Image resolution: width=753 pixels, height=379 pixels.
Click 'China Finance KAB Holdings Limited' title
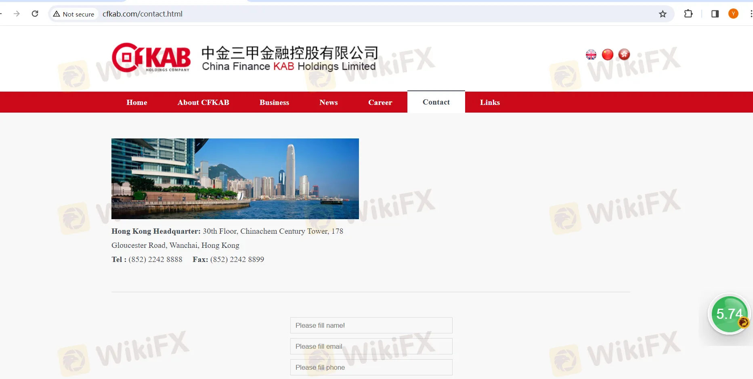(289, 67)
